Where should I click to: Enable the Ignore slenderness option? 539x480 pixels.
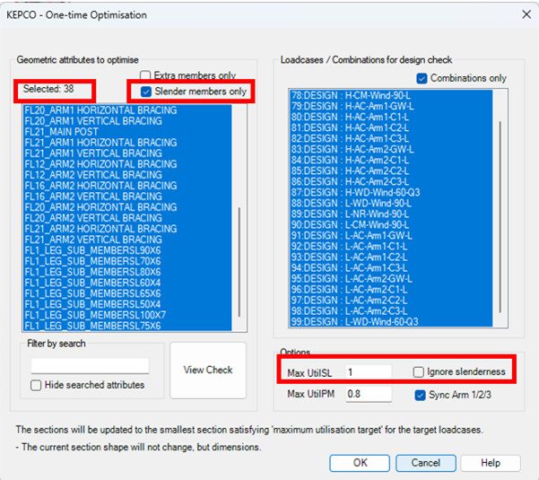[419, 371]
